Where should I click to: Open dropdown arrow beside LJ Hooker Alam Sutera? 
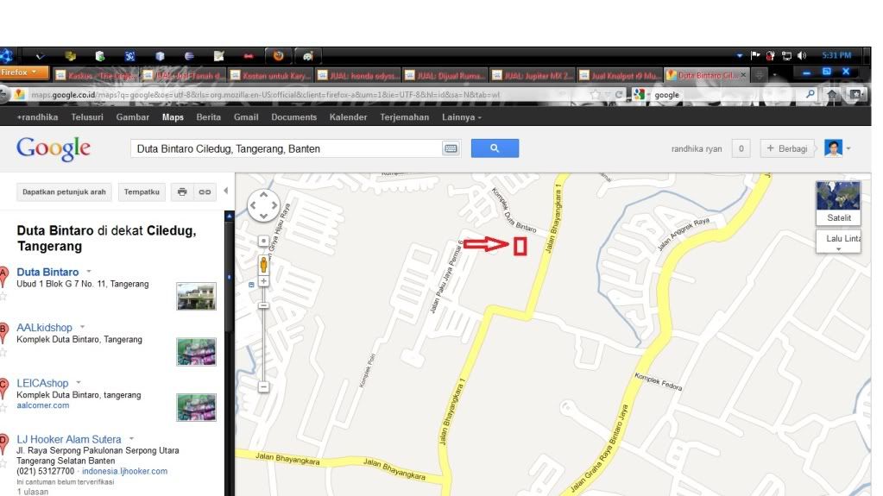coord(131,438)
